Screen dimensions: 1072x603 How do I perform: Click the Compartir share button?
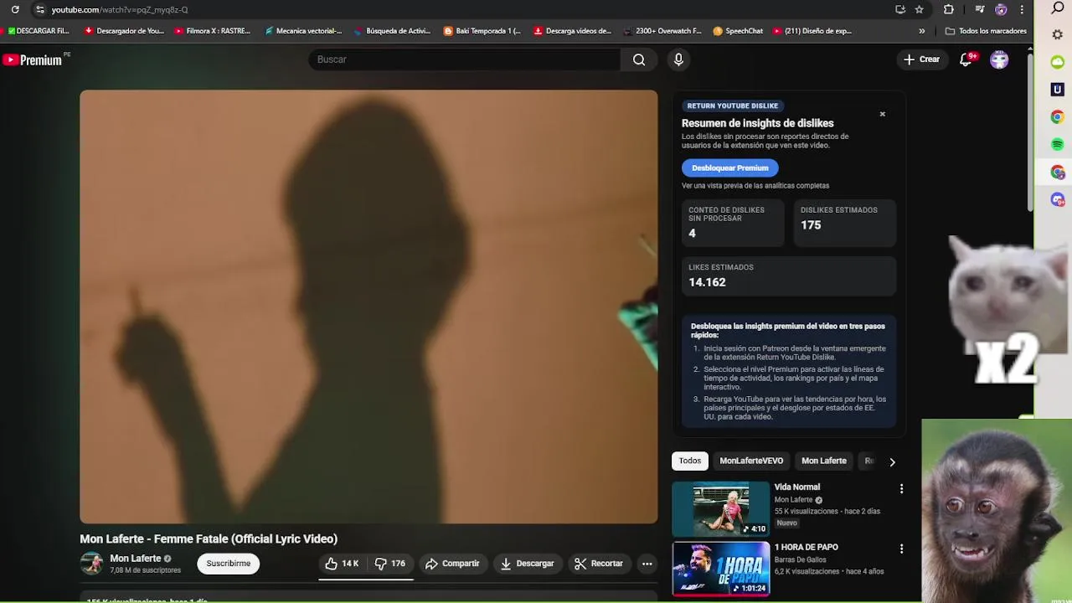tap(452, 564)
